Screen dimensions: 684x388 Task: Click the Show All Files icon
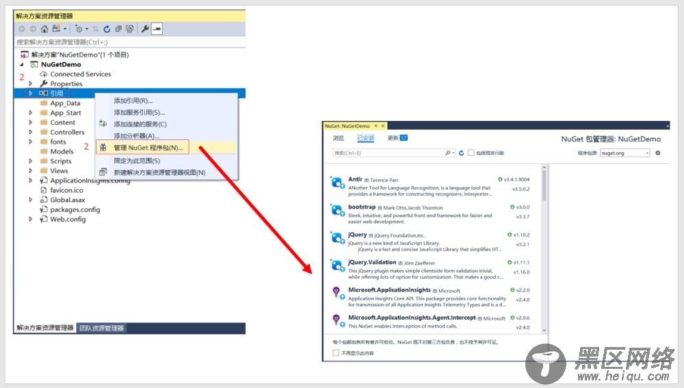pyautogui.click(x=129, y=29)
